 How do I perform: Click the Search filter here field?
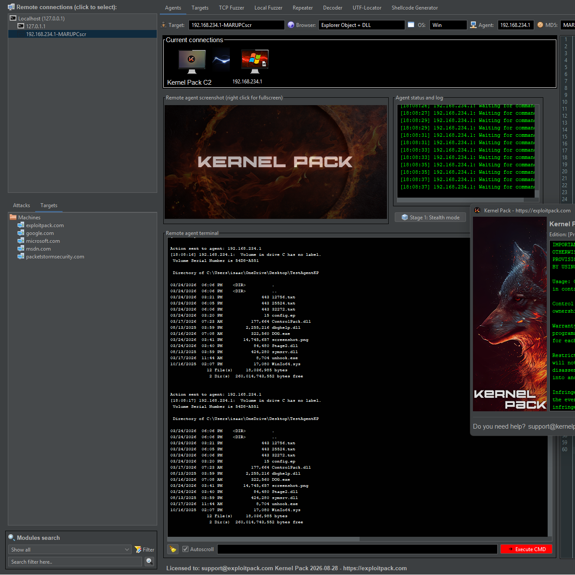point(75,562)
